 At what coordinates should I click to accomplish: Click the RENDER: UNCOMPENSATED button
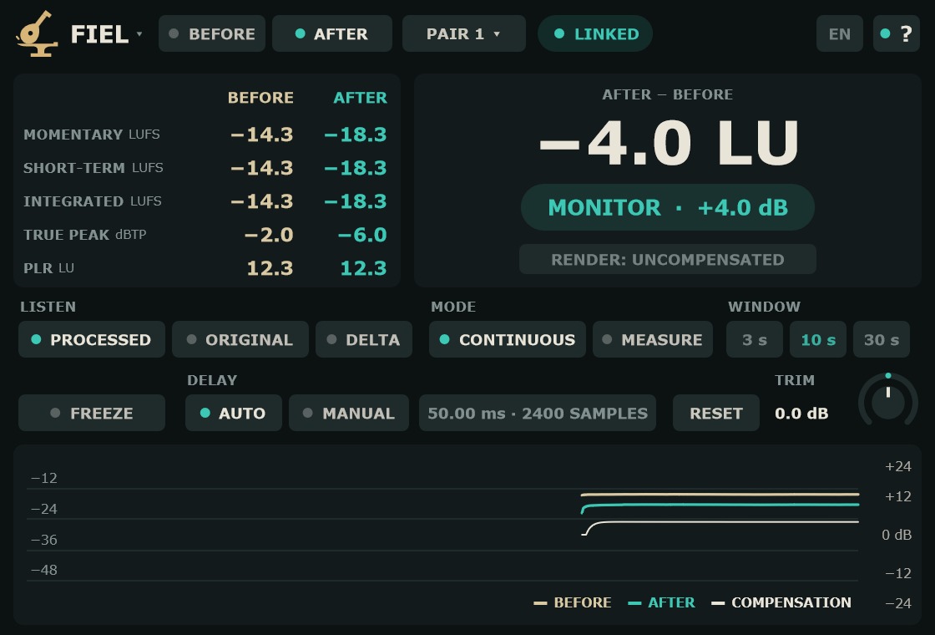pyautogui.click(x=667, y=260)
